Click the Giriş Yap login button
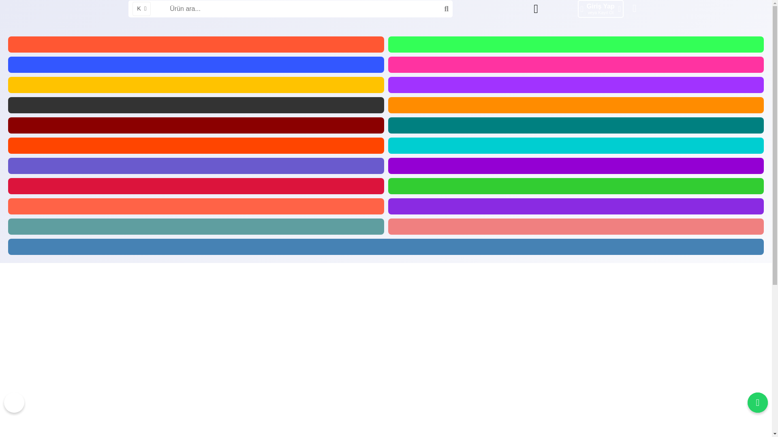The height and width of the screenshot is (437, 778). (600, 9)
